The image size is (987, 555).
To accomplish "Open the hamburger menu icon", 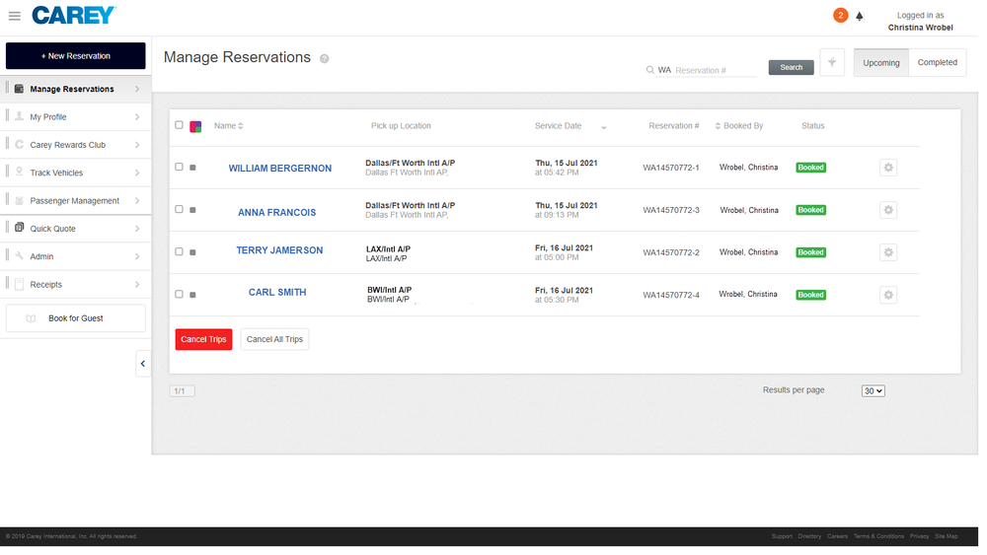I will pyautogui.click(x=15, y=16).
